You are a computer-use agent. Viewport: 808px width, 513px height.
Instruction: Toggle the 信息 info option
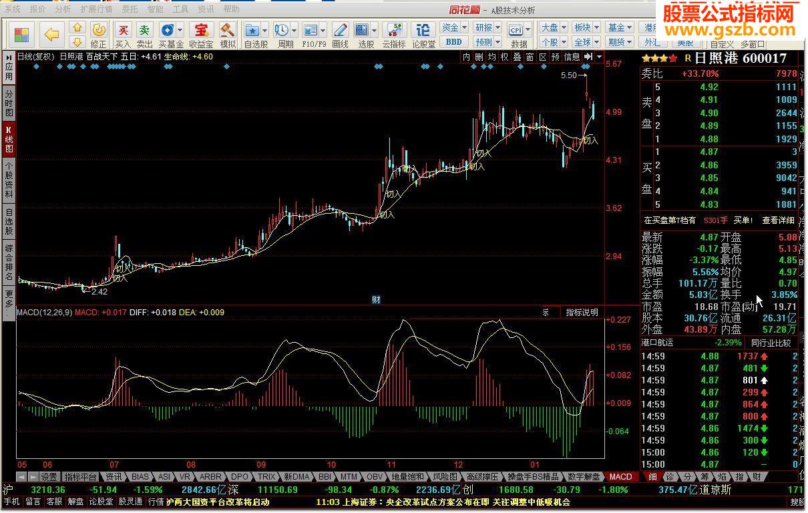(572, 57)
